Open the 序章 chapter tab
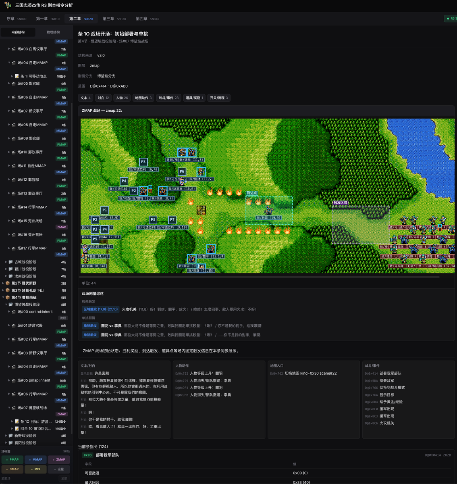This screenshot has width=457, height=484. (16, 19)
